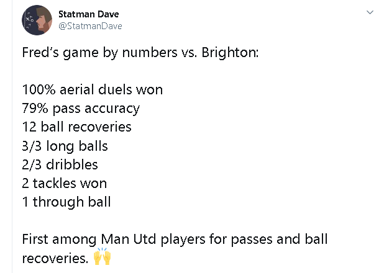The image size is (384, 273).
Task: Click the "12 ball recoveries" line
Action: 76,127
